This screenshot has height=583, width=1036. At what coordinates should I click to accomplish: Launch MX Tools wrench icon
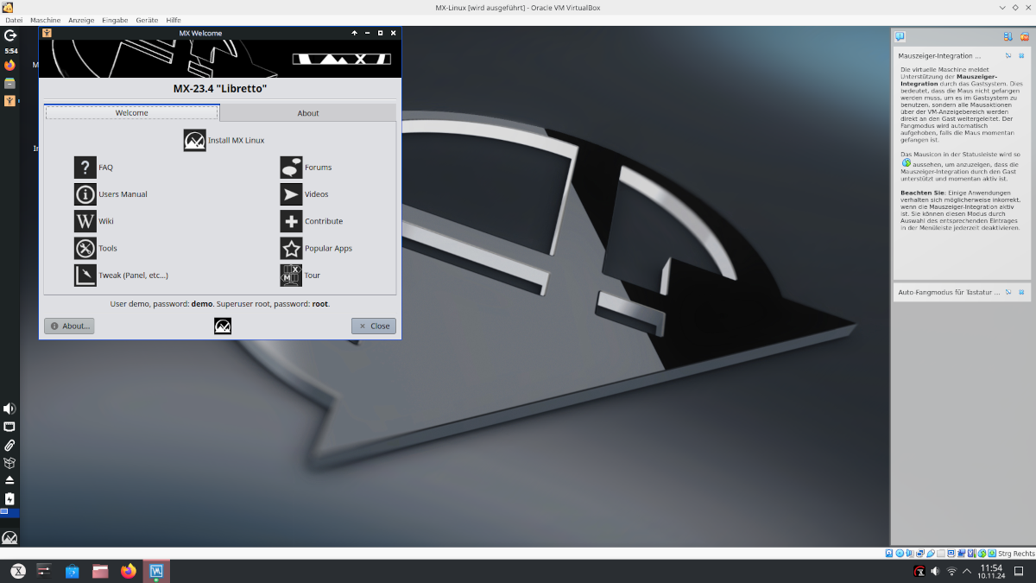click(85, 248)
